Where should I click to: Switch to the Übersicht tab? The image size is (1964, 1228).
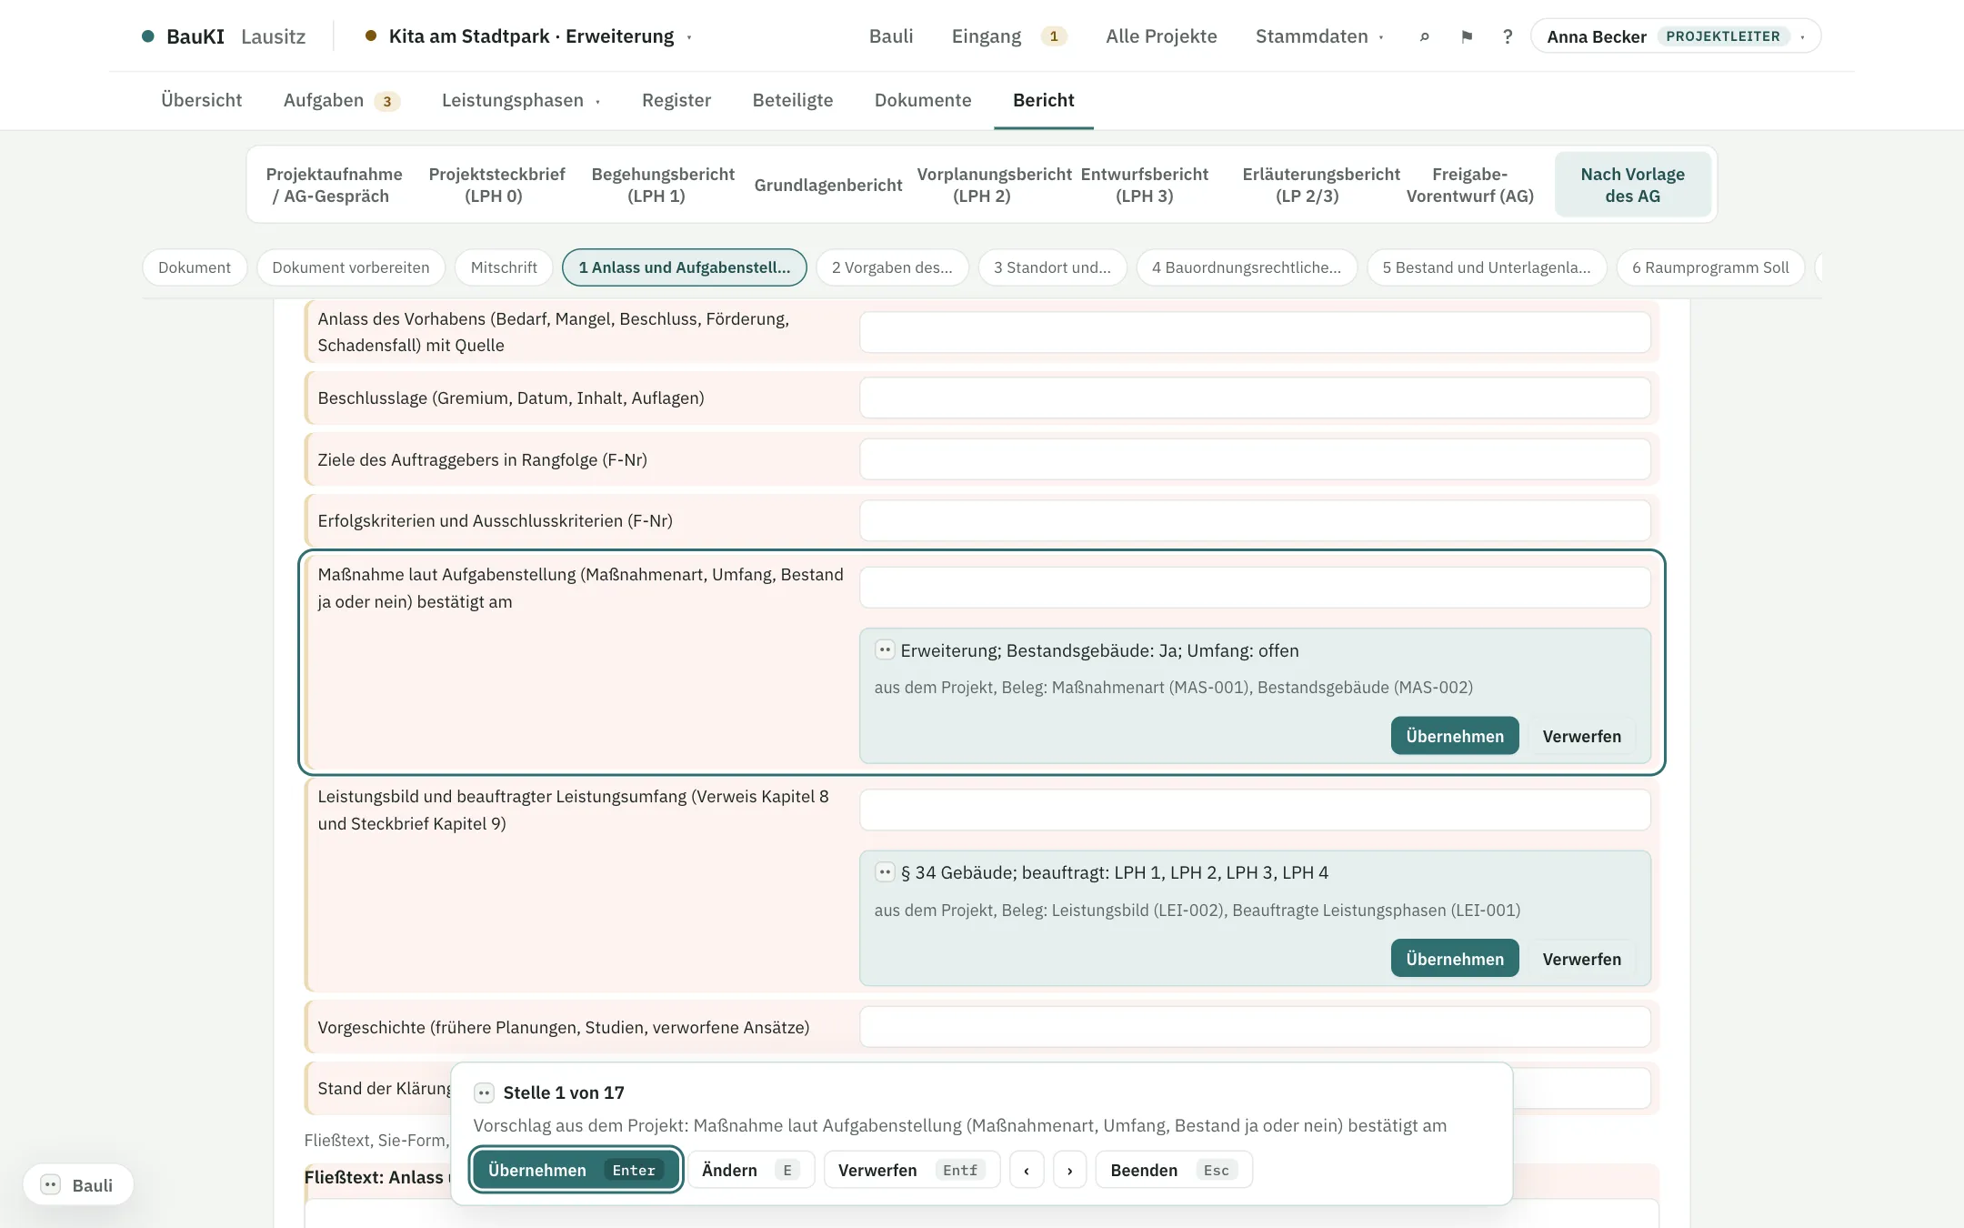tap(201, 100)
